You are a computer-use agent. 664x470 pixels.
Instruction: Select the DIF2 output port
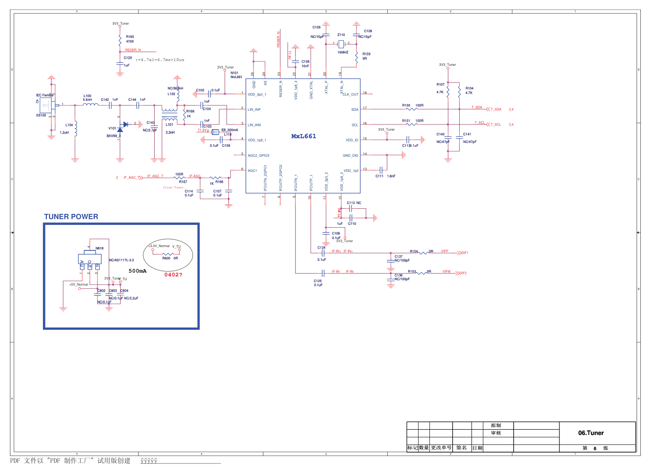tap(463, 273)
